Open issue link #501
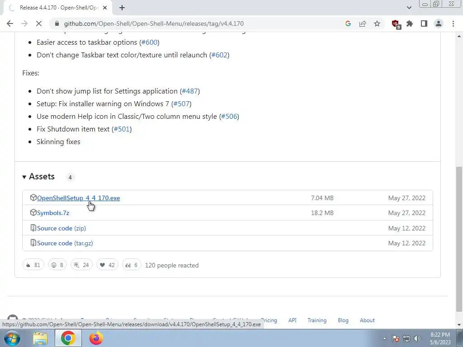The height and width of the screenshot is (347, 463). (122, 129)
